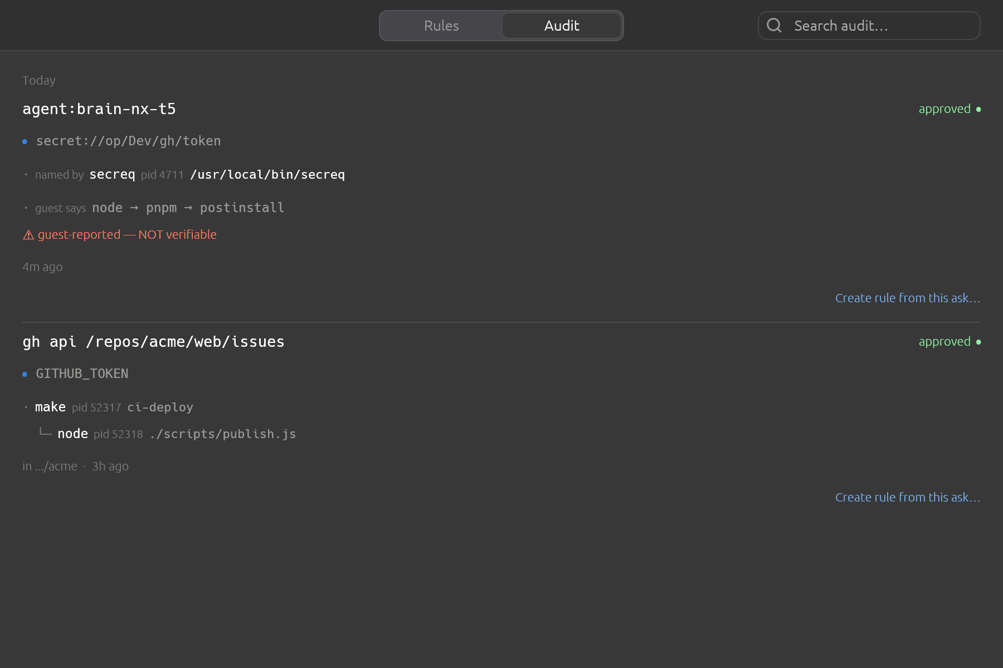Click the ./scripts/publish.js argument

pyautogui.click(x=222, y=434)
